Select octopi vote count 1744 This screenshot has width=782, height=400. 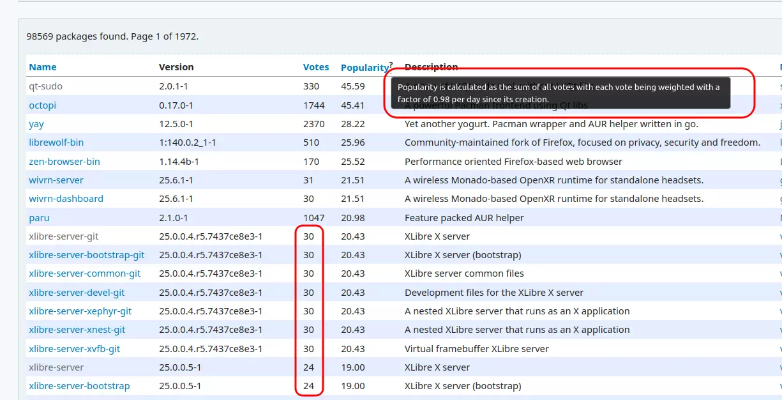(314, 105)
